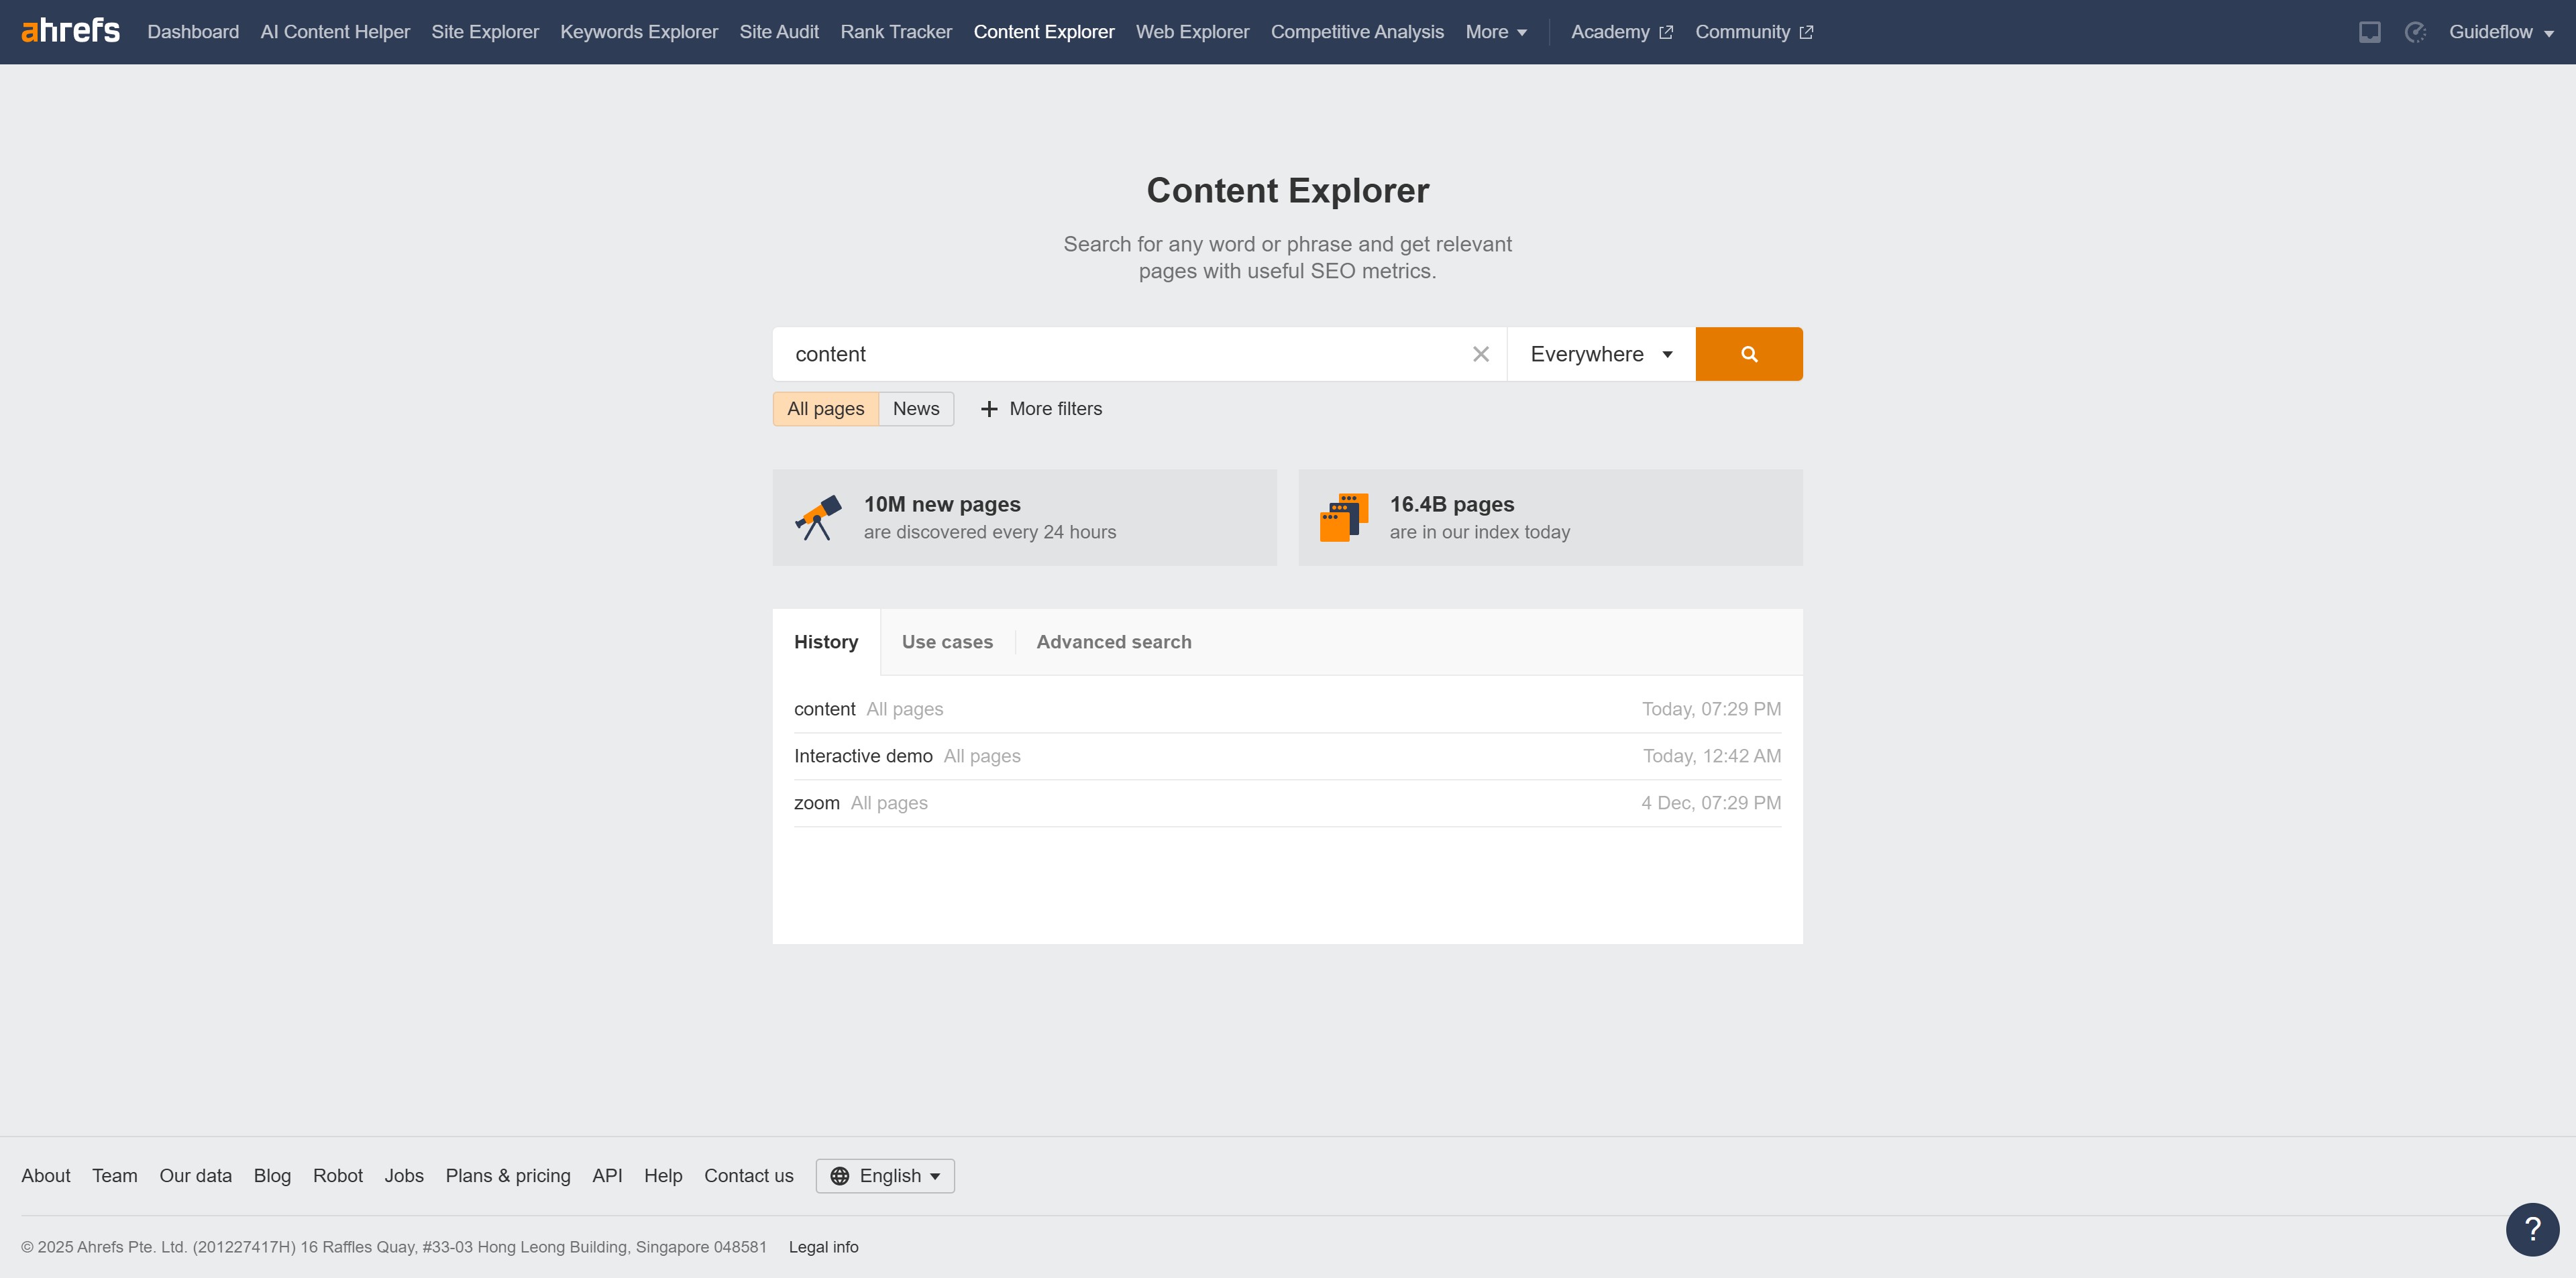Click the Ahrefs logo
Screen dimensions: 2576x1278
click(x=70, y=31)
